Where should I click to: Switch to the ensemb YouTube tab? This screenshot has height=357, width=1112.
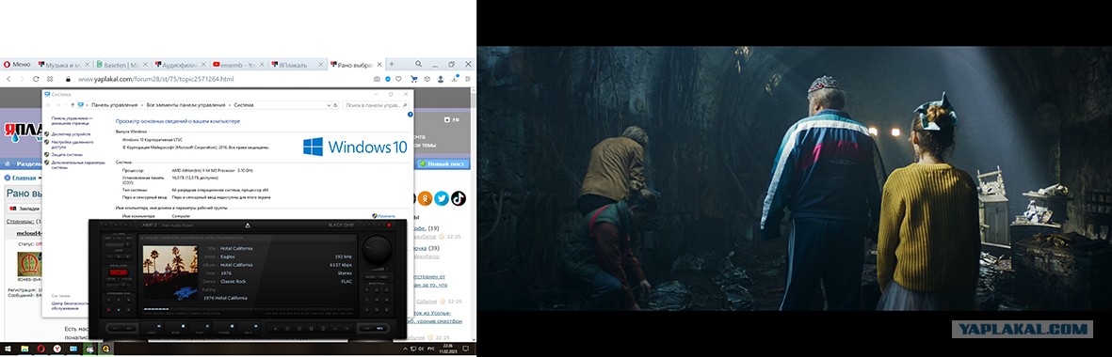click(237, 64)
